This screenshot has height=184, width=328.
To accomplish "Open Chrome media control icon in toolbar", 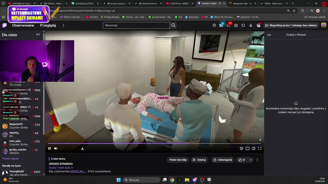I will click(x=312, y=11).
